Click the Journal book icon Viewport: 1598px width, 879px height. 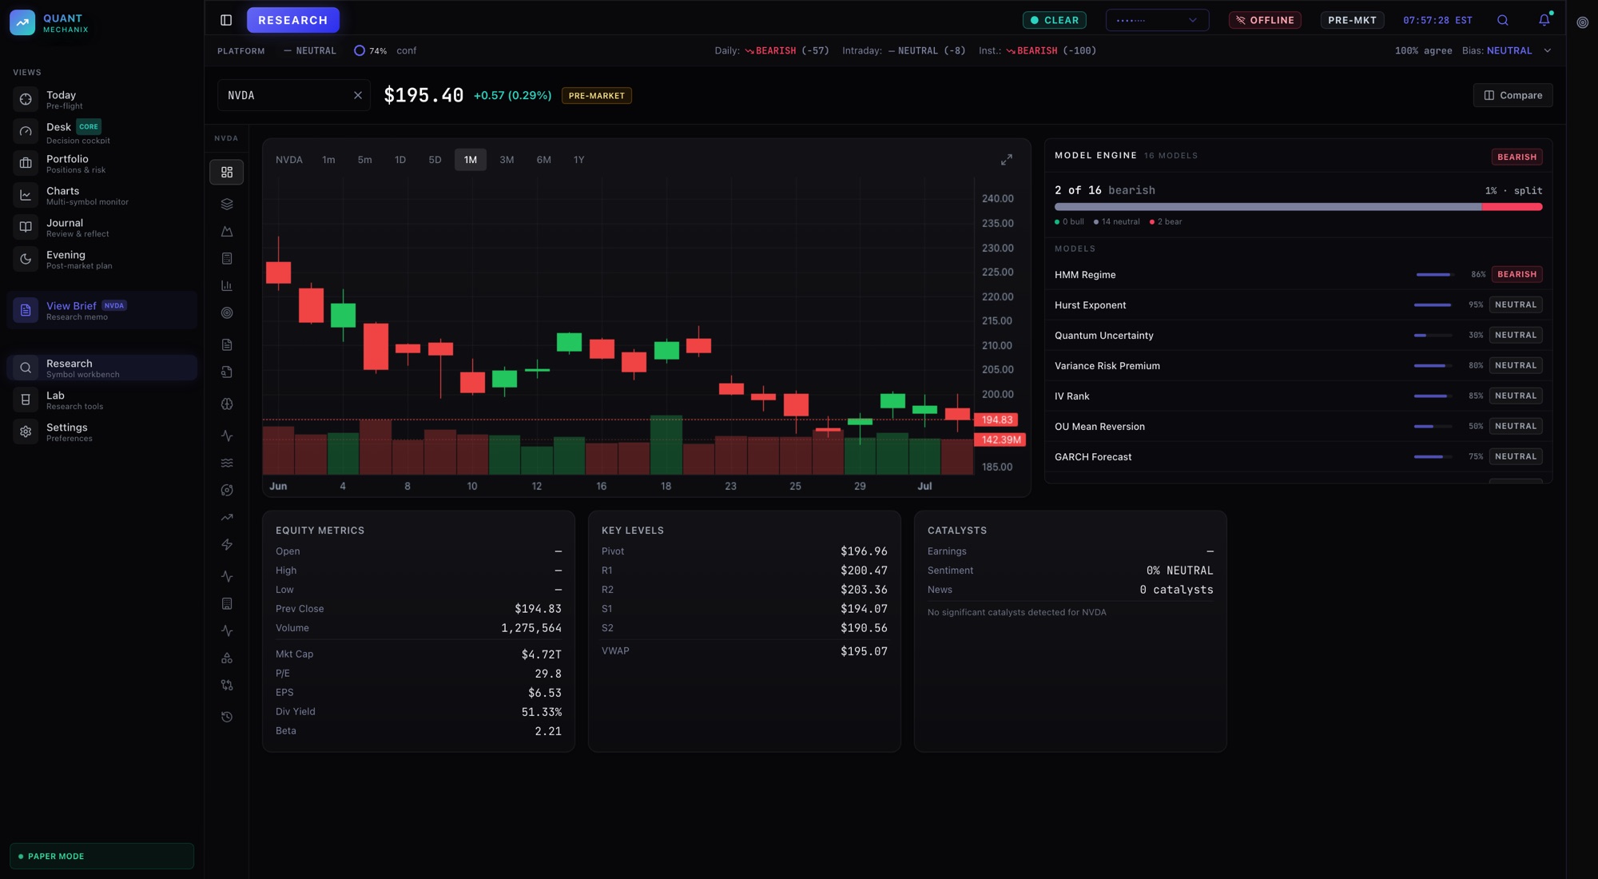[26, 227]
